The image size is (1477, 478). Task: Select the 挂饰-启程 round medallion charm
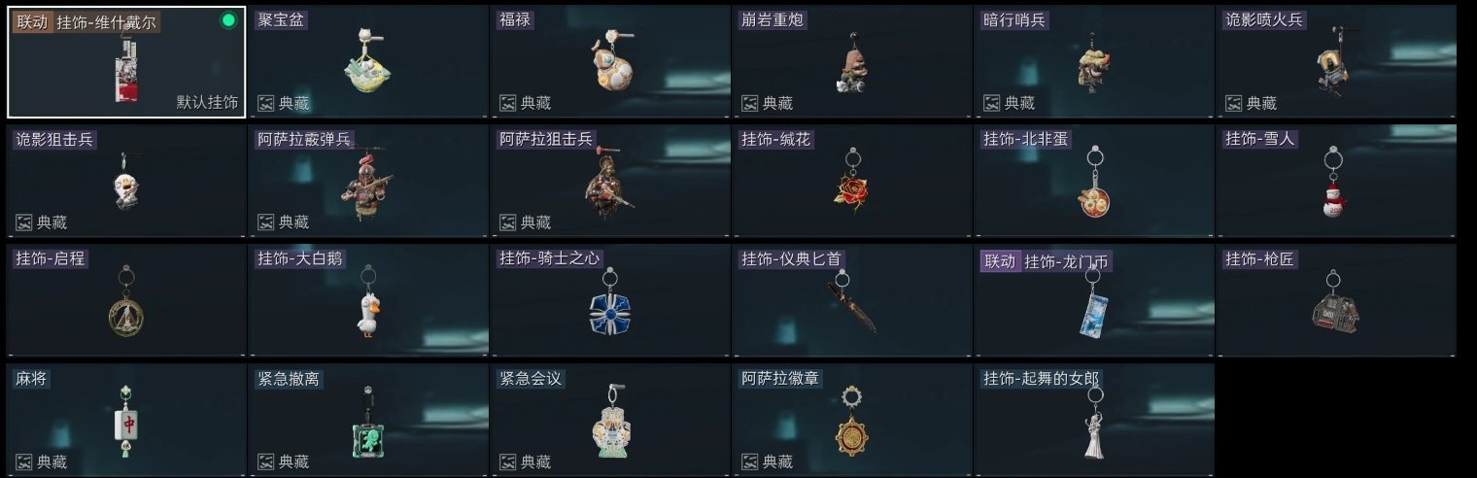(126, 301)
